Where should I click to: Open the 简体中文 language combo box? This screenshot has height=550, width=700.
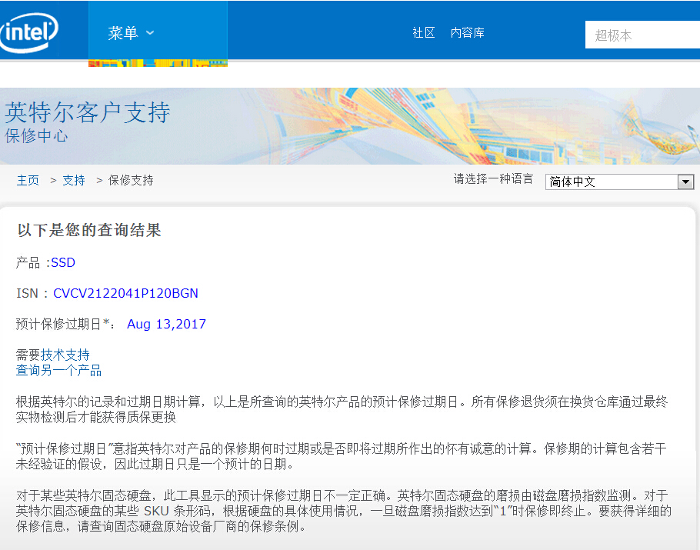(619, 182)
